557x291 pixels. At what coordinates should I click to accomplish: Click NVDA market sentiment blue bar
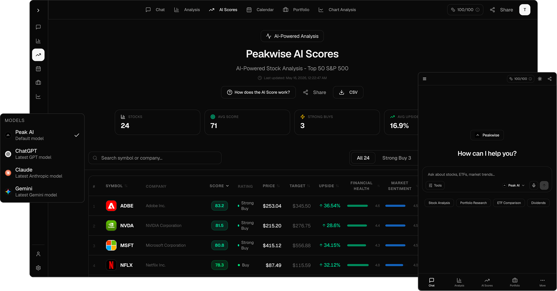point(395,225)
